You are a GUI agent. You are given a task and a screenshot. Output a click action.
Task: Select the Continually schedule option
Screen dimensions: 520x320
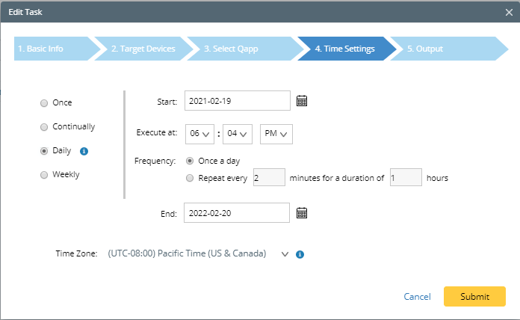45,127
